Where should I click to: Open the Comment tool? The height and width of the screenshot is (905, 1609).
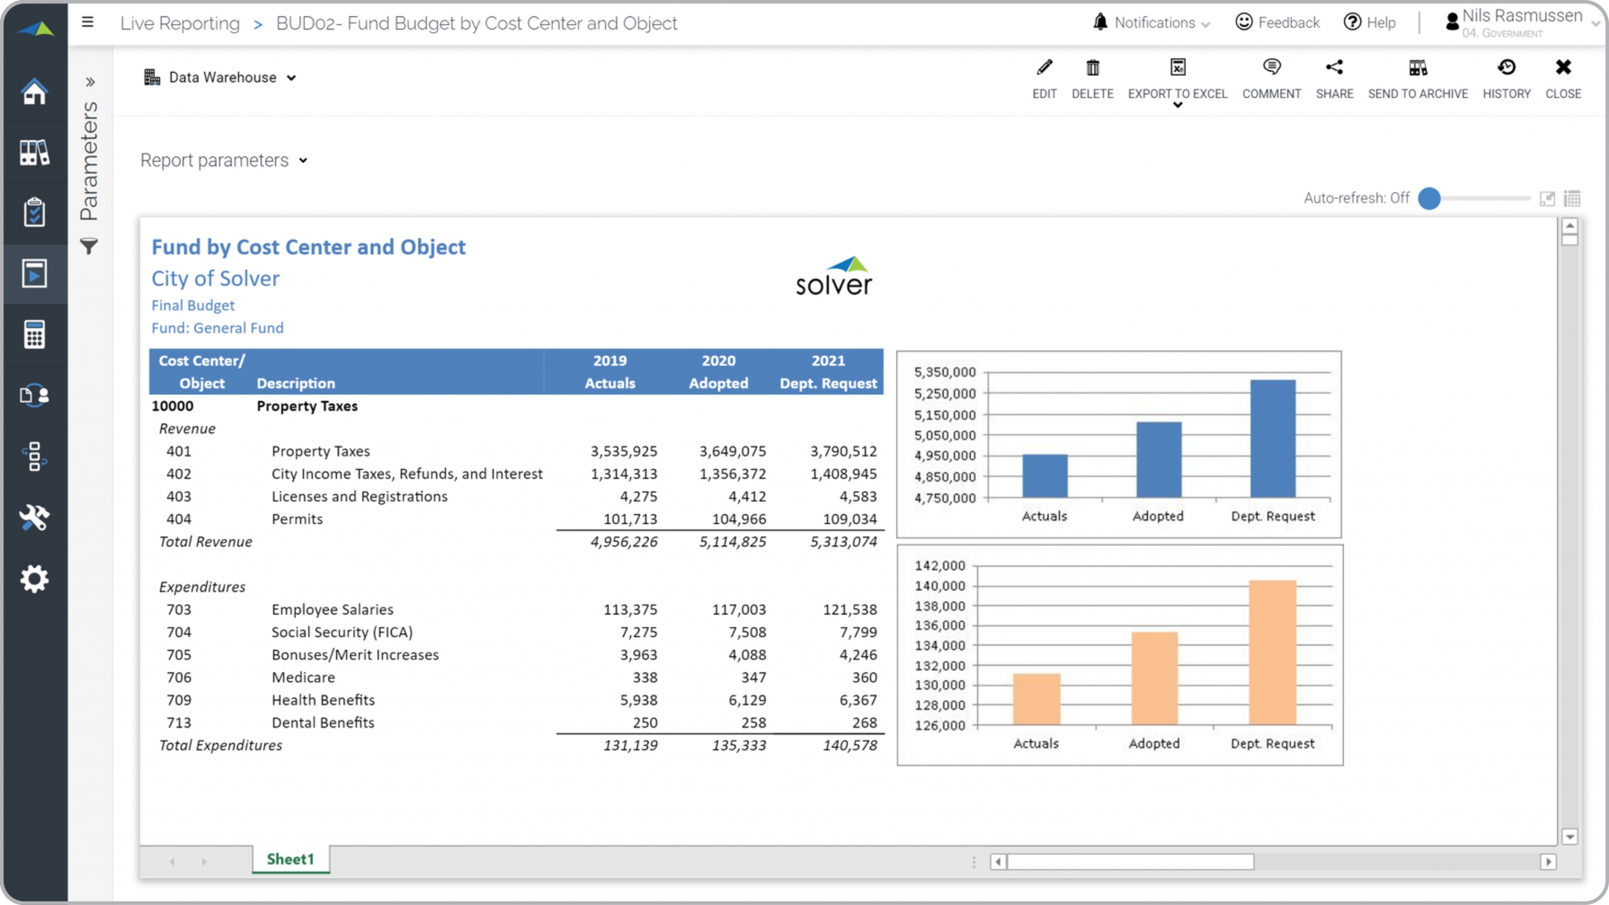click(x=1271, y=68)
